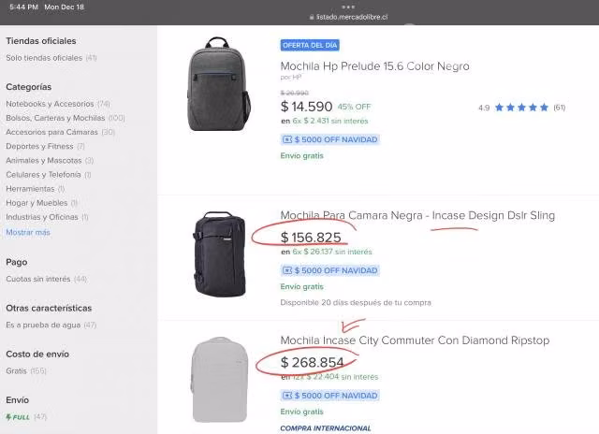Open the three-dot menu above address bar

coord(348,7)
